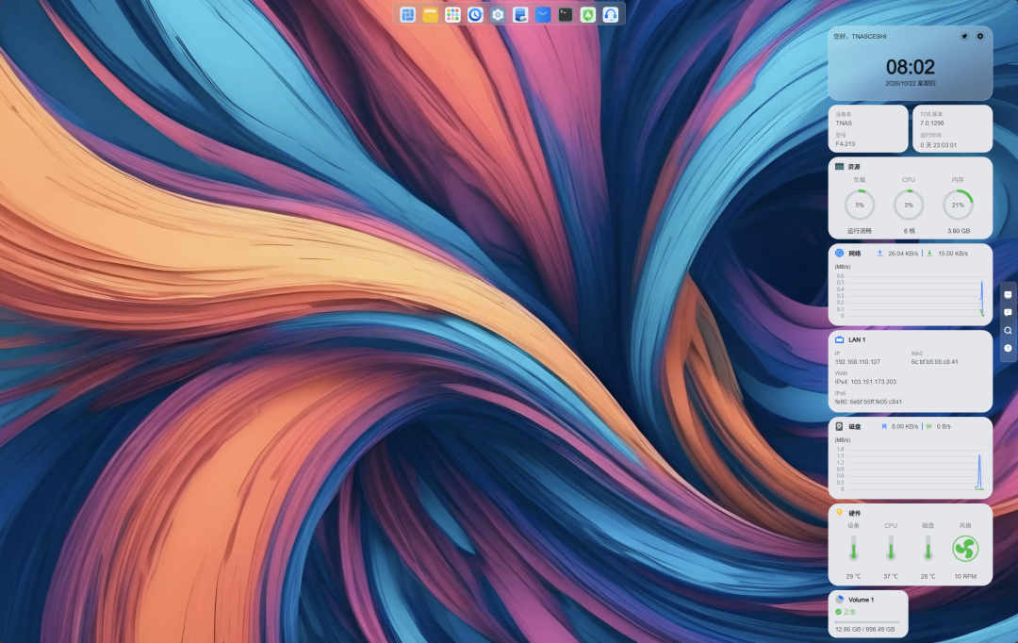This screenshot has height=643, width=1018.
Task: Click the 硬件 hardware lightbulb icon
Action: pos(840,513)
